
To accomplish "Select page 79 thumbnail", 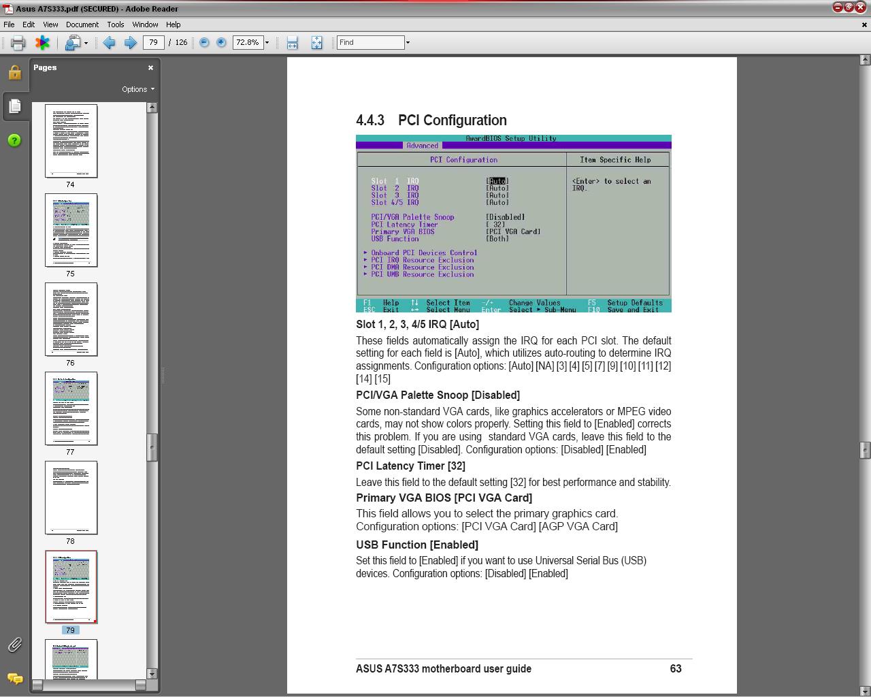I will (x=71, y=587).
